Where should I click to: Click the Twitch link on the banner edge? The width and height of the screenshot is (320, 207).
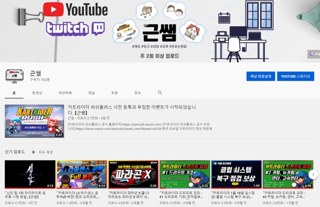point(314,54)
